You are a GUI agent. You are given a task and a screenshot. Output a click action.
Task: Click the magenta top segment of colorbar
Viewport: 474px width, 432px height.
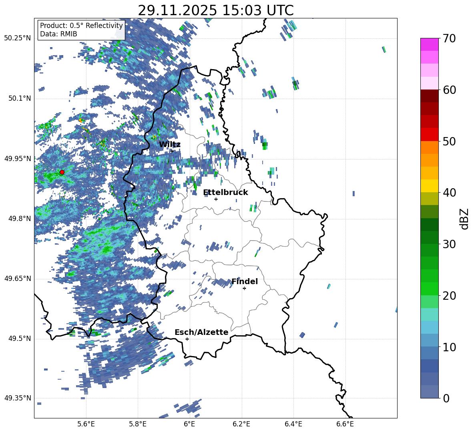[x=429, y=44]
